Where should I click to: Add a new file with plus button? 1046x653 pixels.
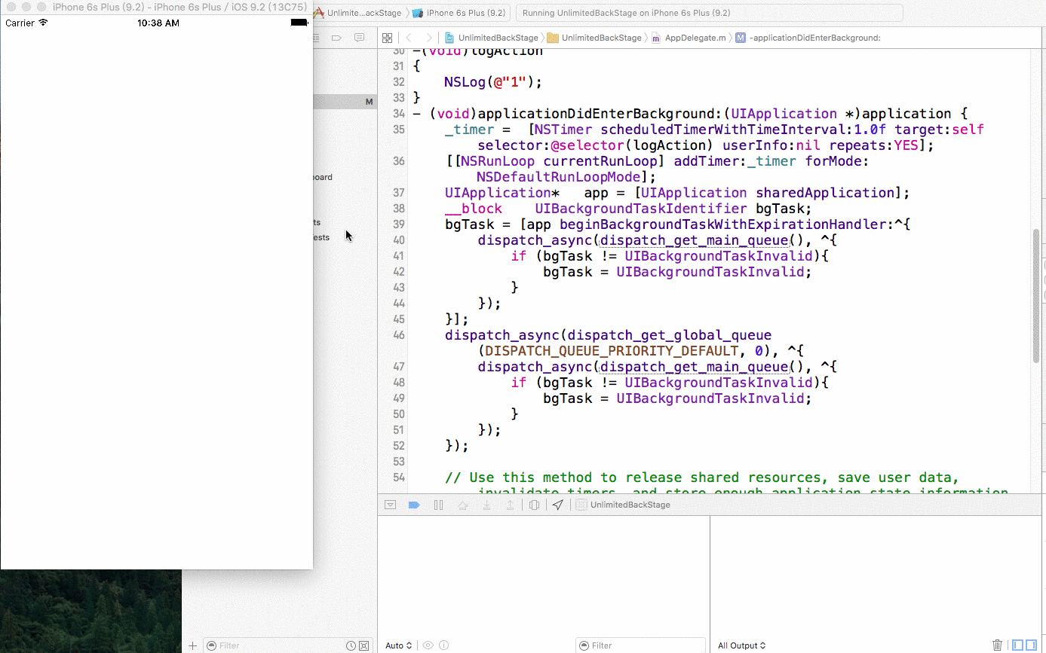(x=192, y=645)
